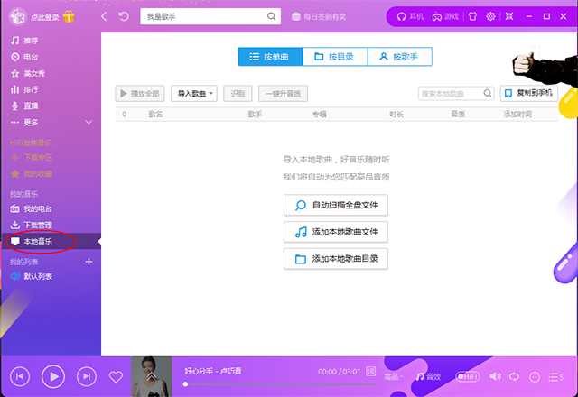
Task: Open the skin shirt icon in title bar
Action: 470,16
